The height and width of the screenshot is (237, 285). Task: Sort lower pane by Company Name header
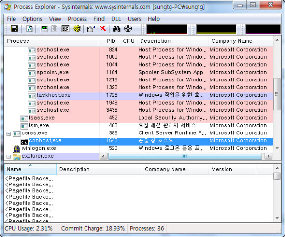175,169
